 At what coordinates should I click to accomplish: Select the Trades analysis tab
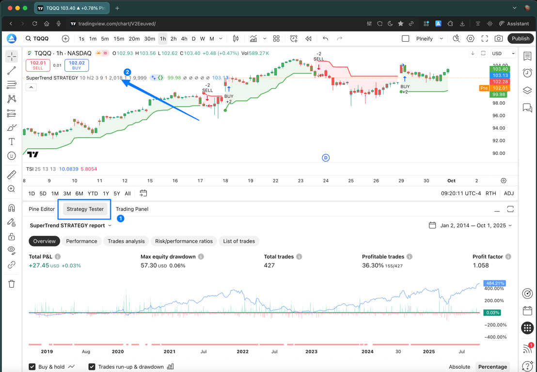point(126,241)
